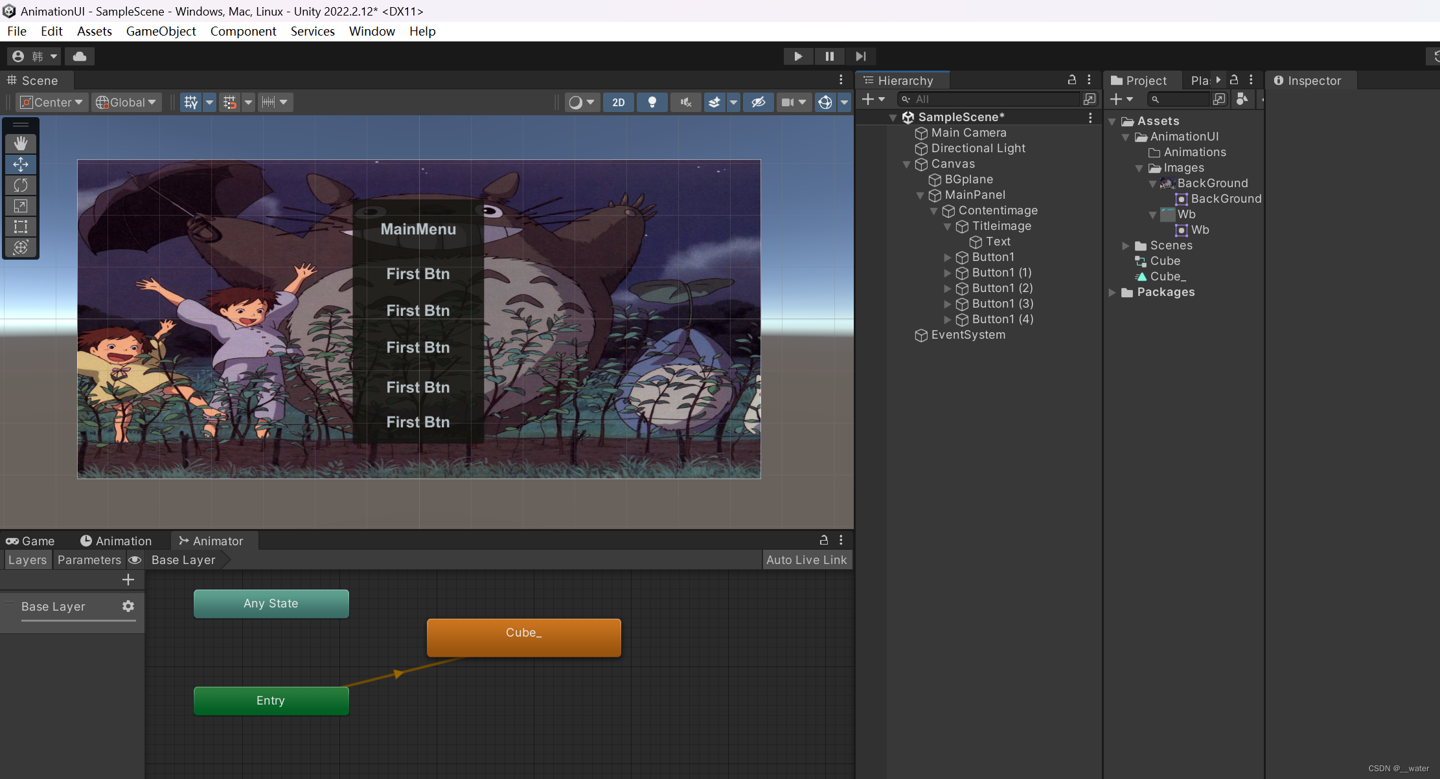Toggle grid snapping icon
1440x779 pixels.
[230, 102]
